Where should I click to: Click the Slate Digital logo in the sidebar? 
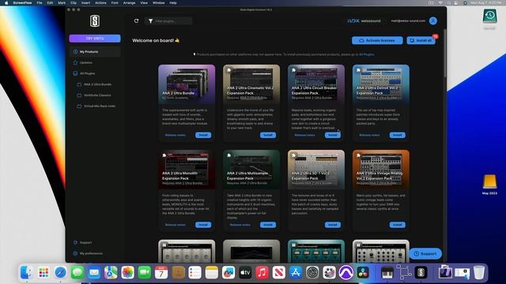tap(95, 21)
